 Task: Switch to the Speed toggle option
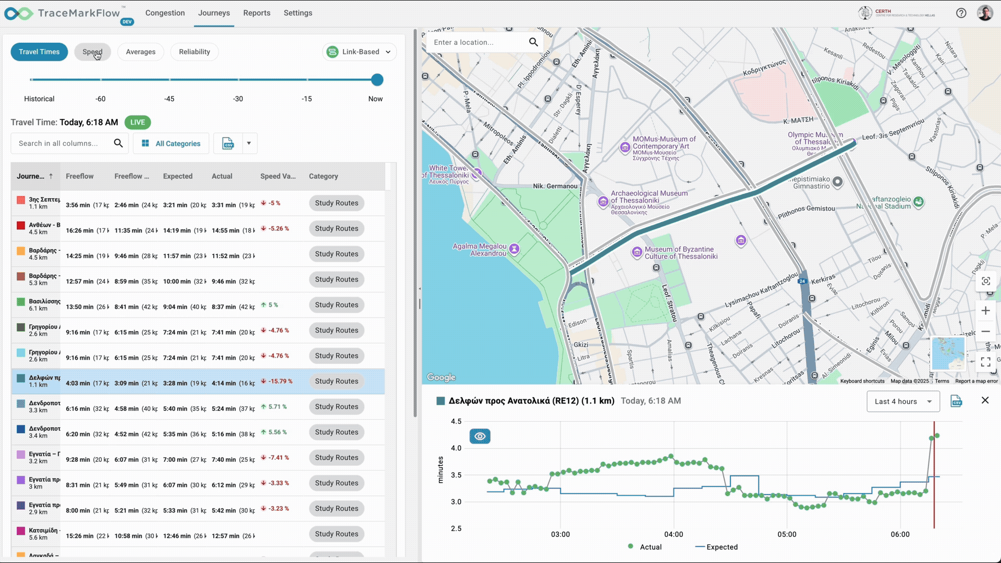92,52
